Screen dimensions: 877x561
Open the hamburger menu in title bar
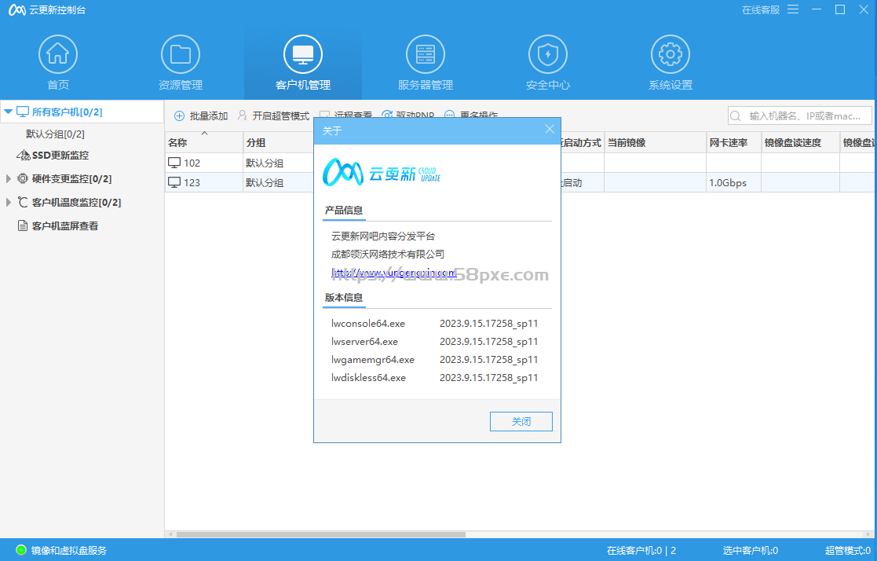(x=793, y=9)
